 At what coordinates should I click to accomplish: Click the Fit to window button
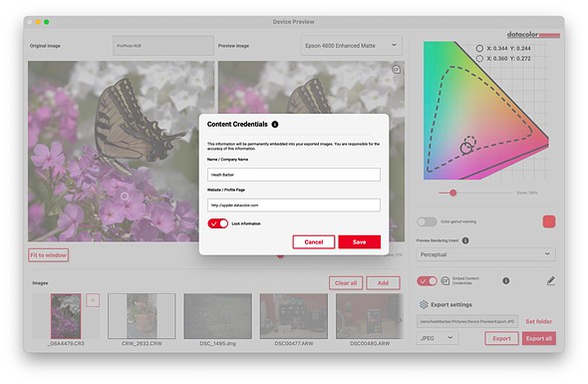(48, 255)
